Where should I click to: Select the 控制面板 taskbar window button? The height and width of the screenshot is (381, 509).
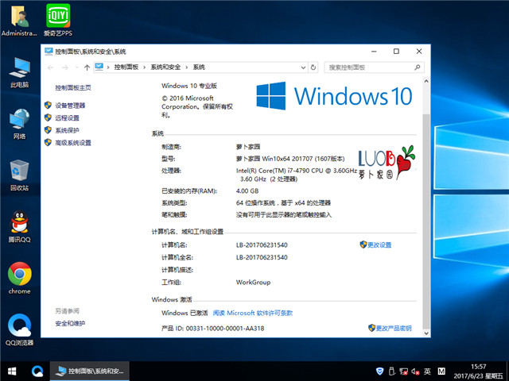coord(90,371)
